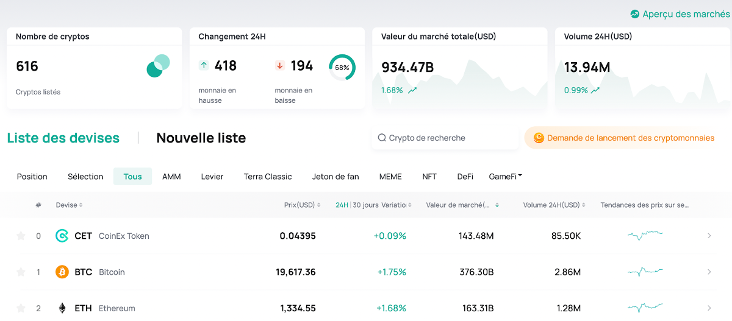Open the ETH Ethereum row name

point(105,308)
